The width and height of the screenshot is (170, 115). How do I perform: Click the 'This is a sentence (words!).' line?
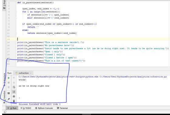(51, 42)
